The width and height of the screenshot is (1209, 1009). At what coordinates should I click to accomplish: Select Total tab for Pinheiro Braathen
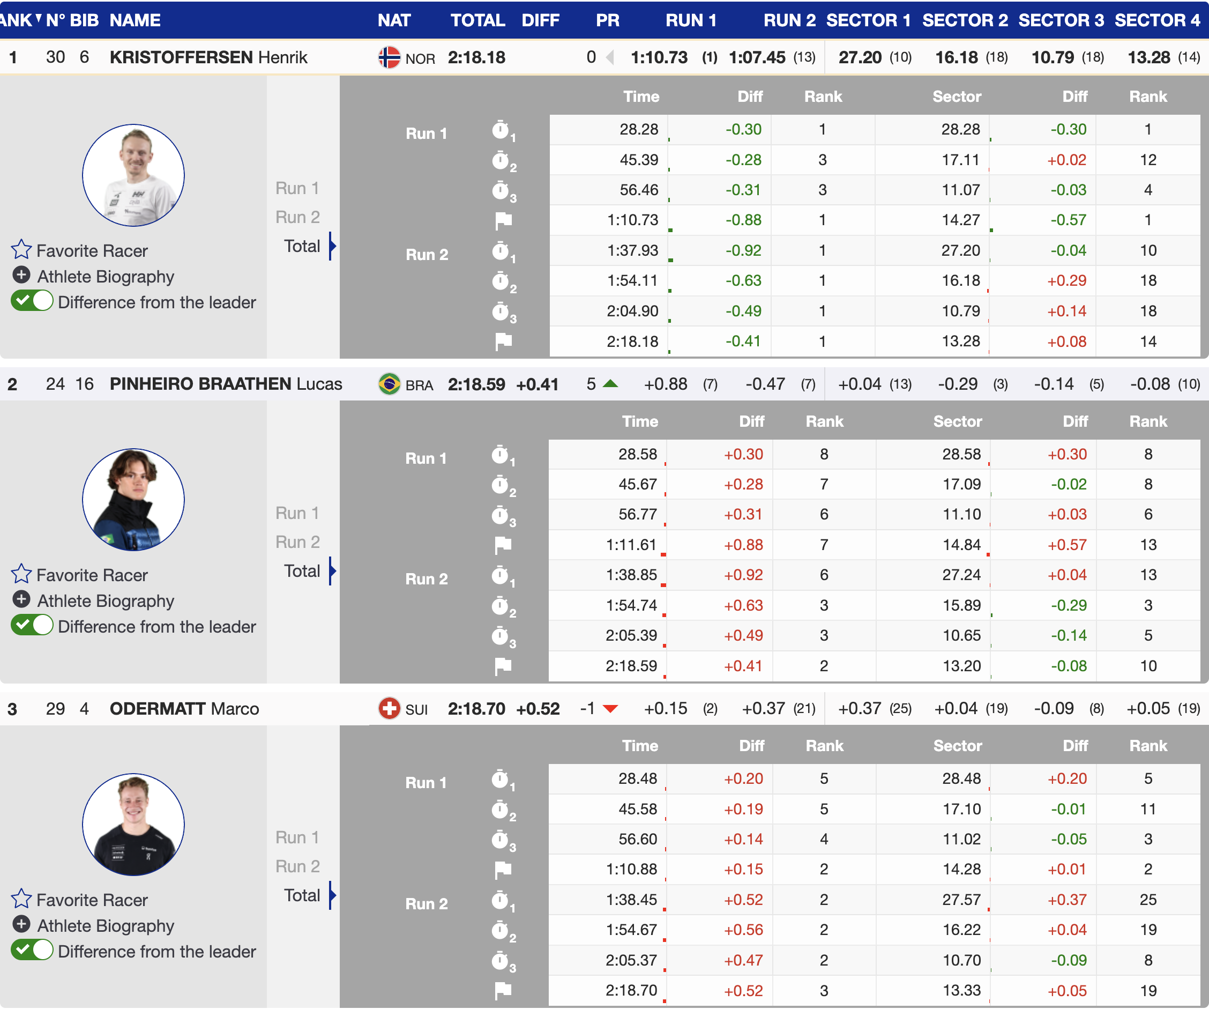click(302, 571)
